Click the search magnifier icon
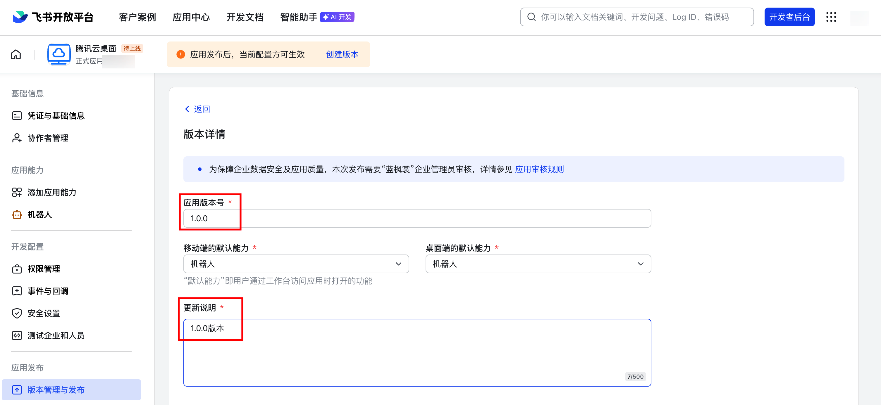881x405 pixels. pyautogui.click(x=531, y=17)
